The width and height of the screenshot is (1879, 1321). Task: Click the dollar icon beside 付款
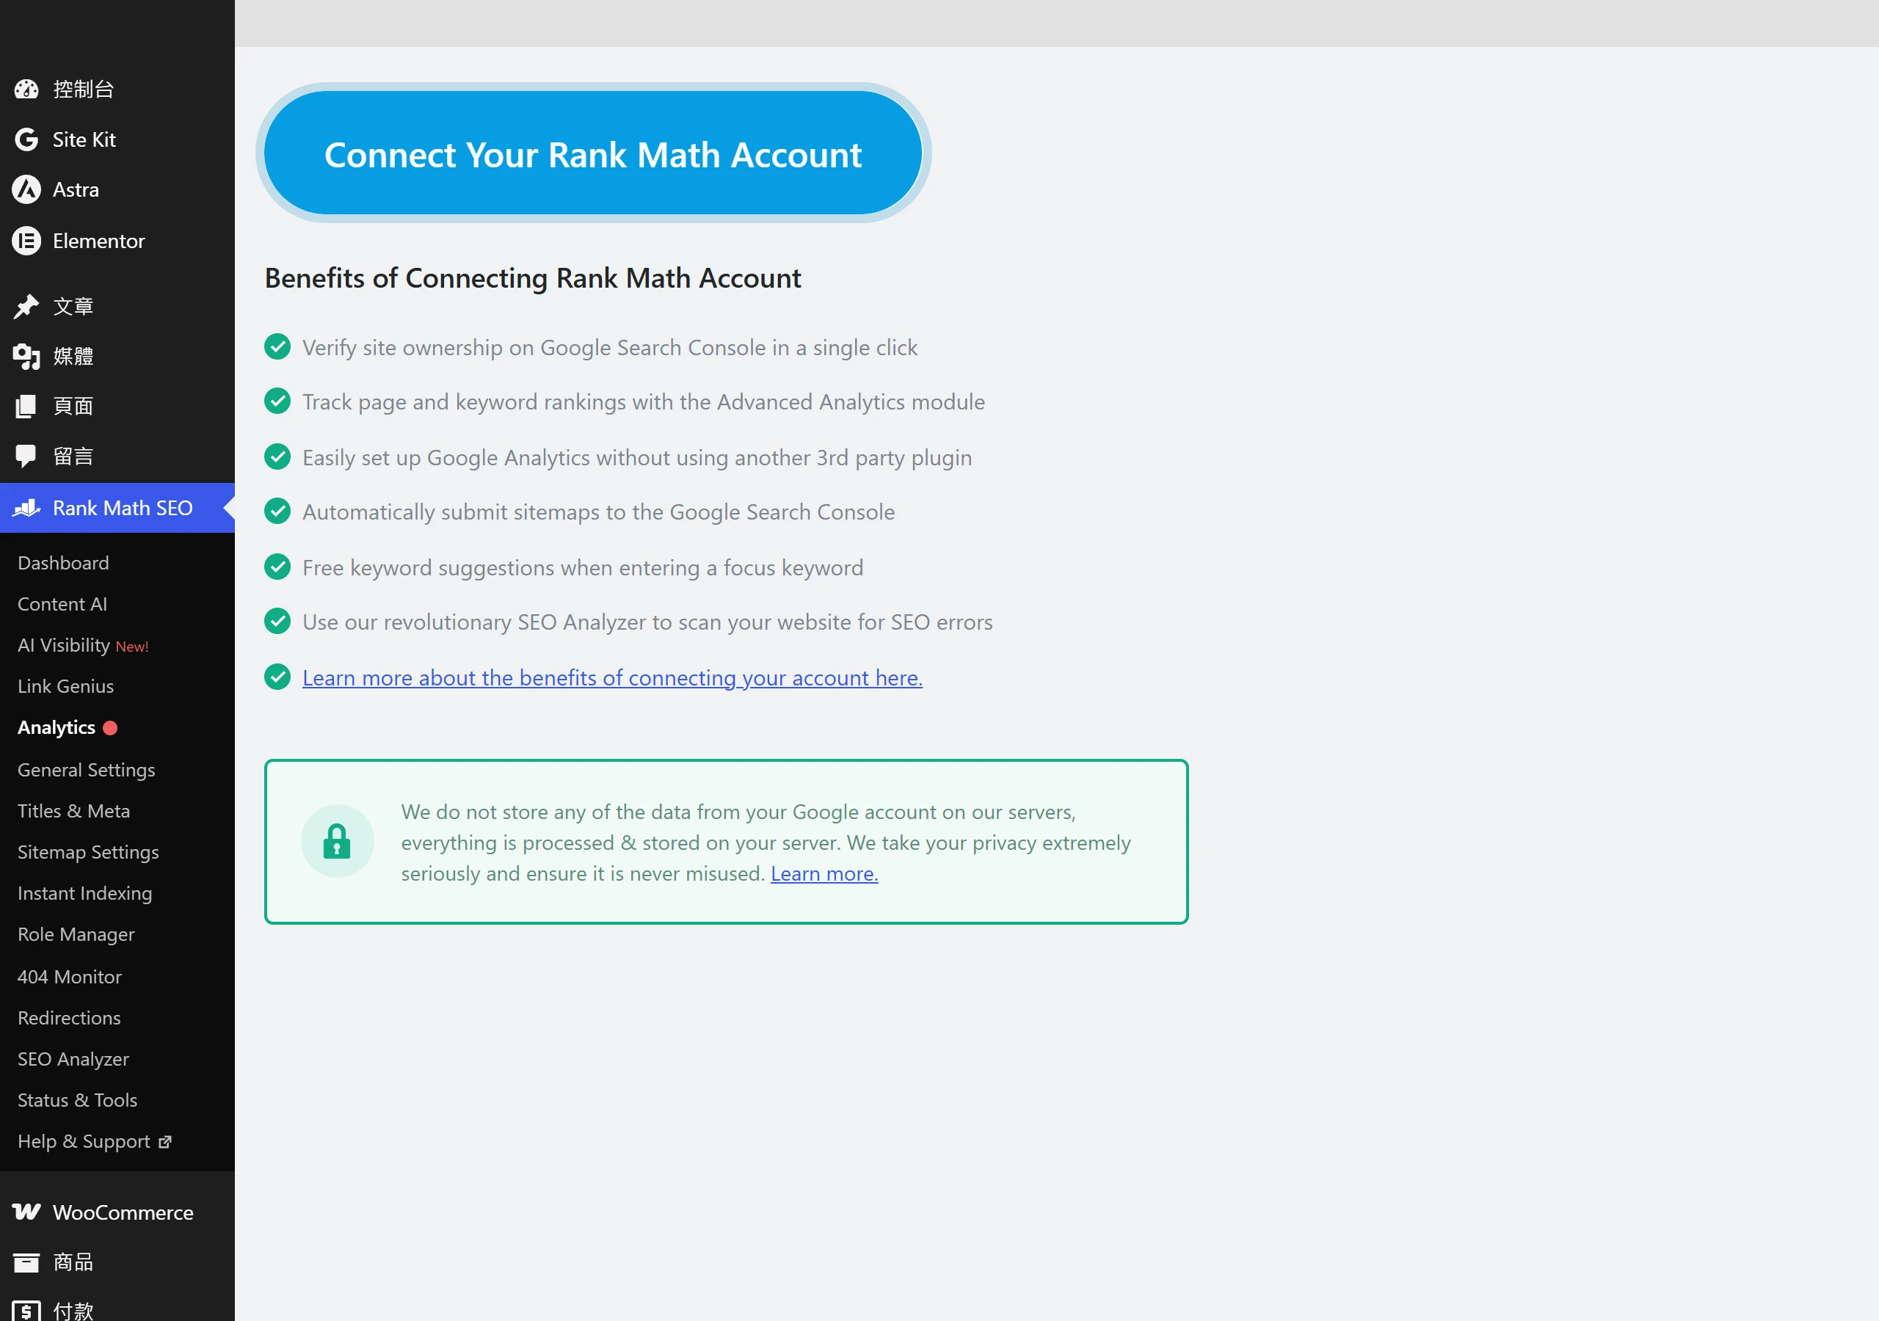26,1311
